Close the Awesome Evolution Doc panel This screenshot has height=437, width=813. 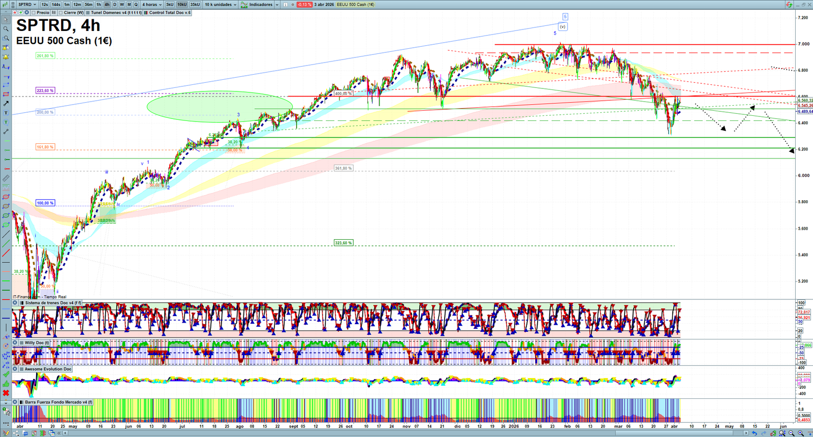15,369
